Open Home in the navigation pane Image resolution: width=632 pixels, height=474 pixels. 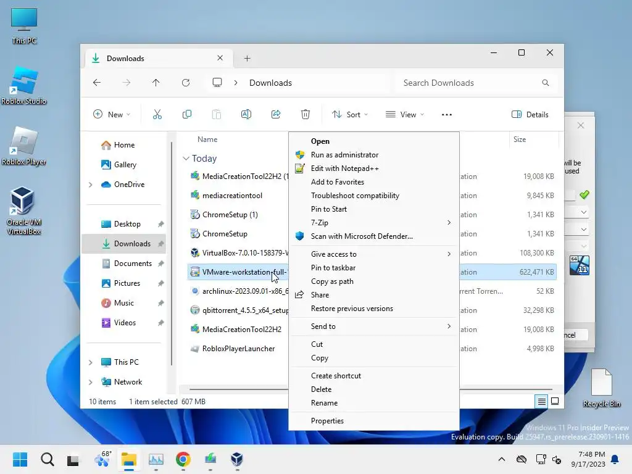click(x=124, y=145)
